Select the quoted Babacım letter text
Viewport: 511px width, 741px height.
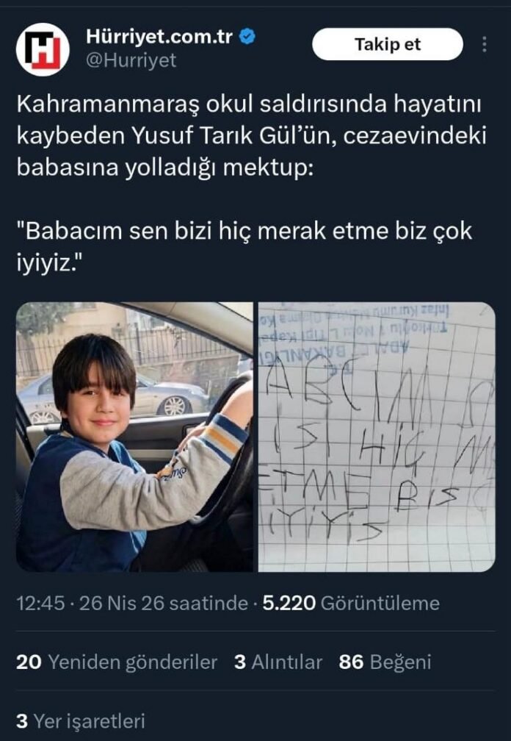pyautogui.click(x=244, y=247)
